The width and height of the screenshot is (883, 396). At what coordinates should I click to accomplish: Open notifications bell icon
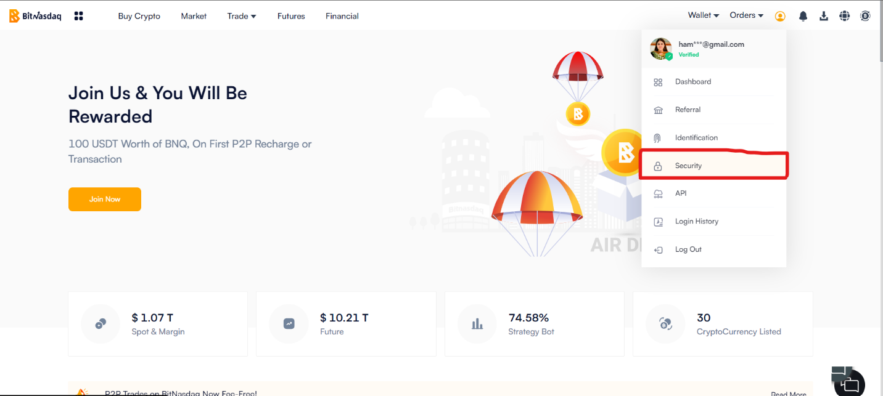(x=803, y=16)
